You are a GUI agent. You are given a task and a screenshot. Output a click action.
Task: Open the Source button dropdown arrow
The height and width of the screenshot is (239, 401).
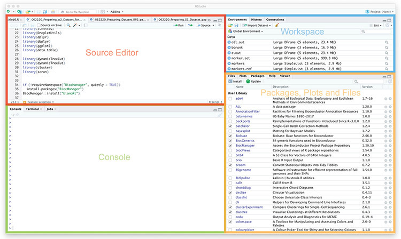tap(213, 25)
